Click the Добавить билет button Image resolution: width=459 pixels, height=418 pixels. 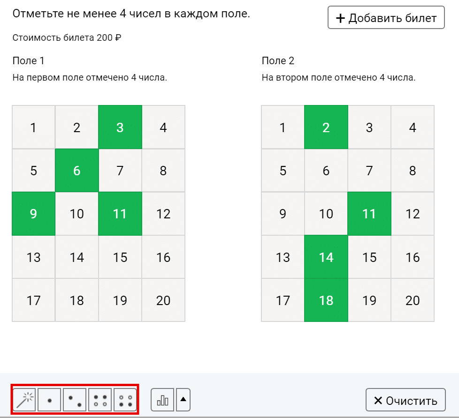pyautogui.click(x=386, y=17)
